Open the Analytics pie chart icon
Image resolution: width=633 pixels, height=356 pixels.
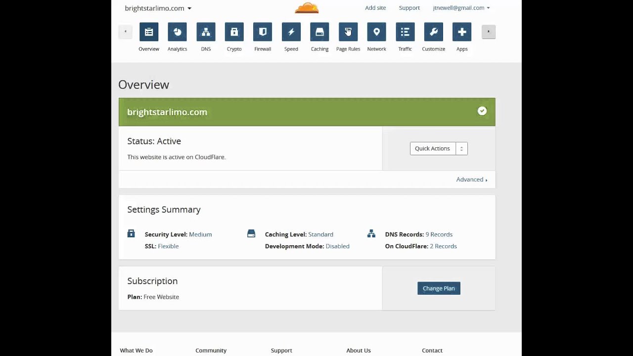coord(177,32)
